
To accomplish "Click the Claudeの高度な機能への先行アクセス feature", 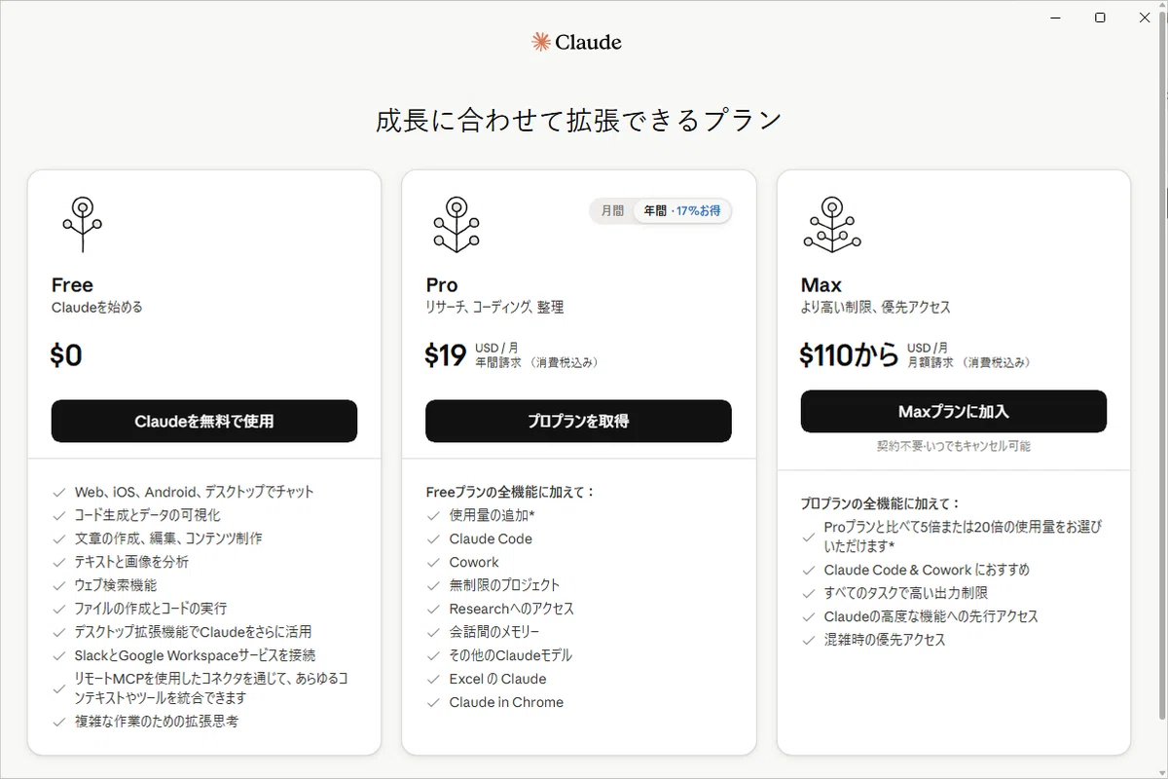I will pyautogui.click(x=931, y=616).
